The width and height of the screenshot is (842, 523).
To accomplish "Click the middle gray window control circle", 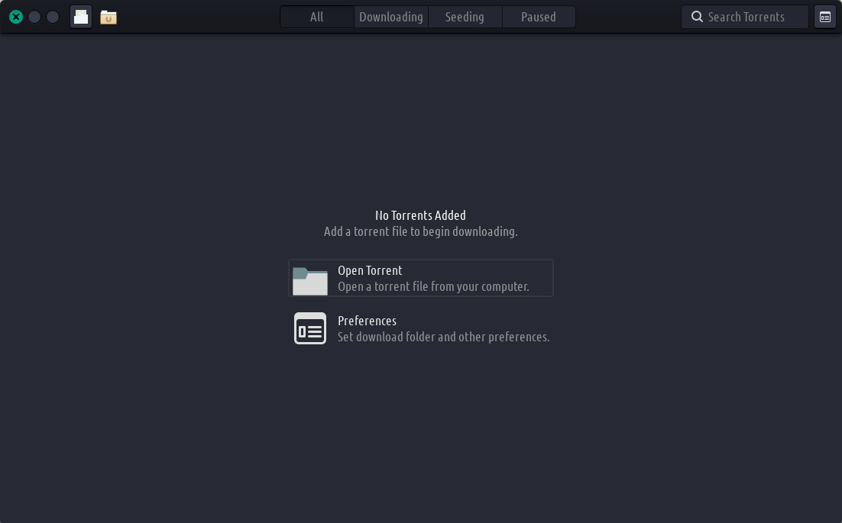I will click(34, 17).
